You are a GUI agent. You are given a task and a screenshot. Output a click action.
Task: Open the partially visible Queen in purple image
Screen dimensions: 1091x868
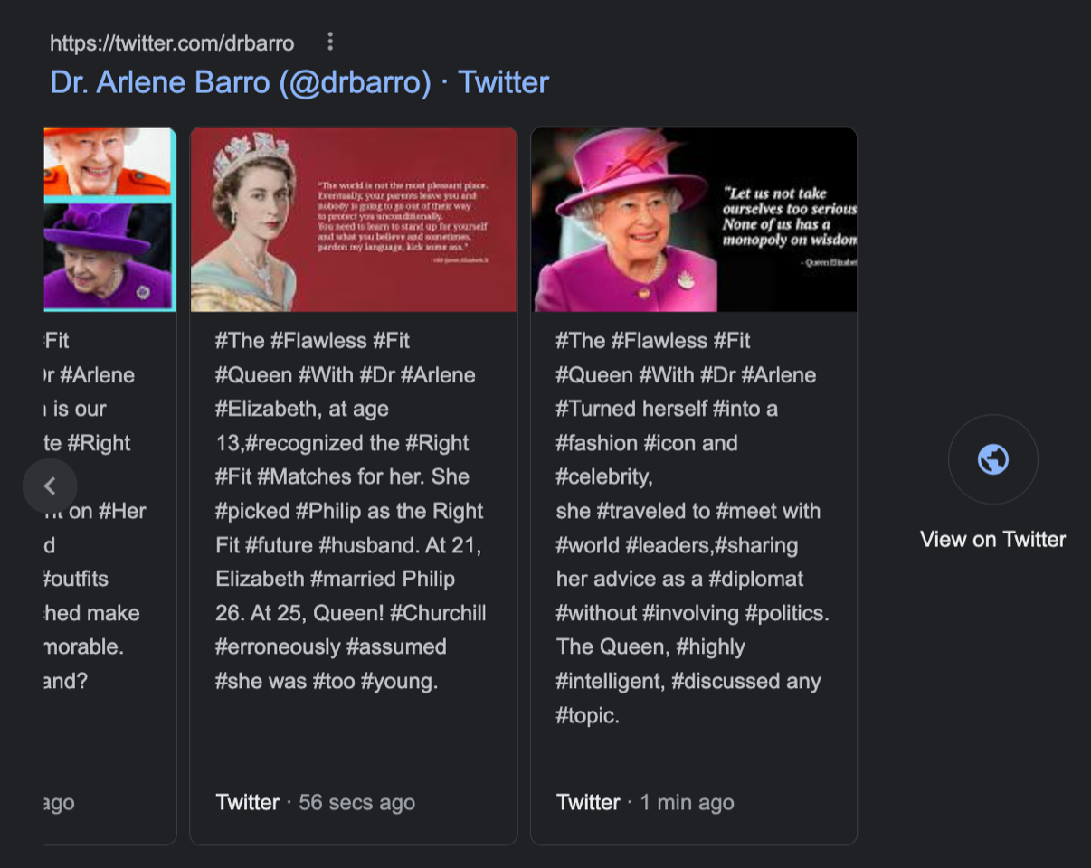pos(109,220)
